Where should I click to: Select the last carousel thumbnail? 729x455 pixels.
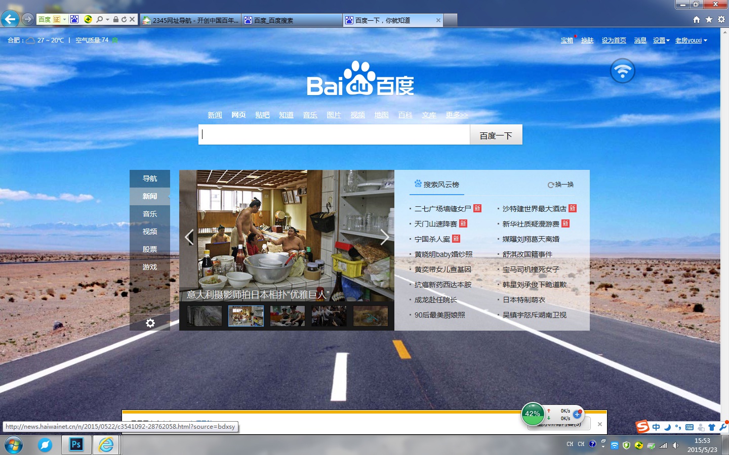(x=371, y=316)
